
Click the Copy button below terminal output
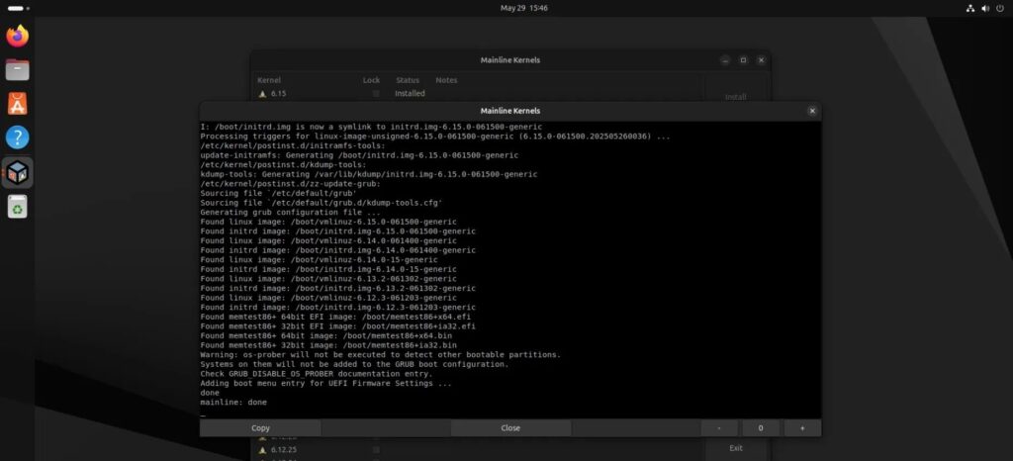pos(260,428)
